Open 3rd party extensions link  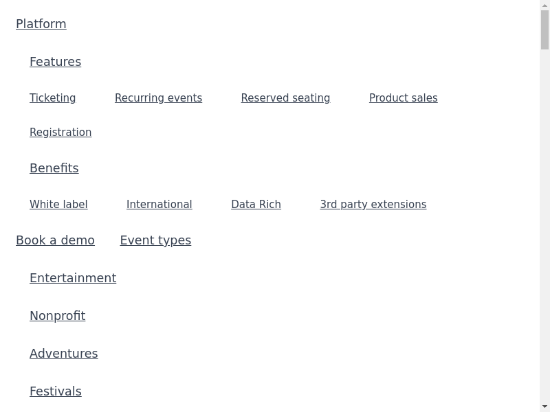pos(373,205)
